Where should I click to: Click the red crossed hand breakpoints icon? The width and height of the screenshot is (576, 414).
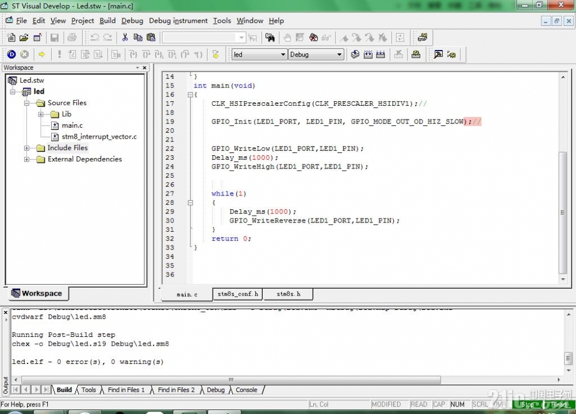(313, 37)
